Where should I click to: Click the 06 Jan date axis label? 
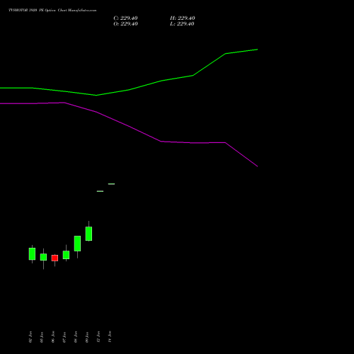click(53, 337)
